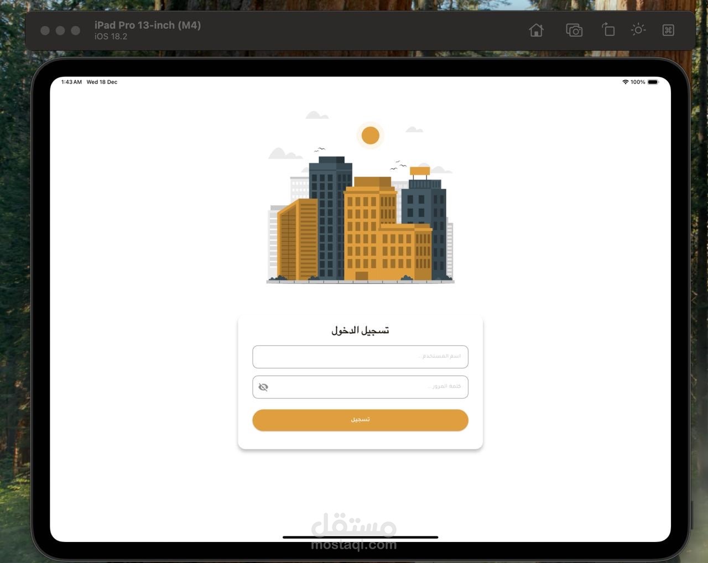Click the simulator Home button icon
Viewport: 708px width, 563px height.
pos(536,30)
